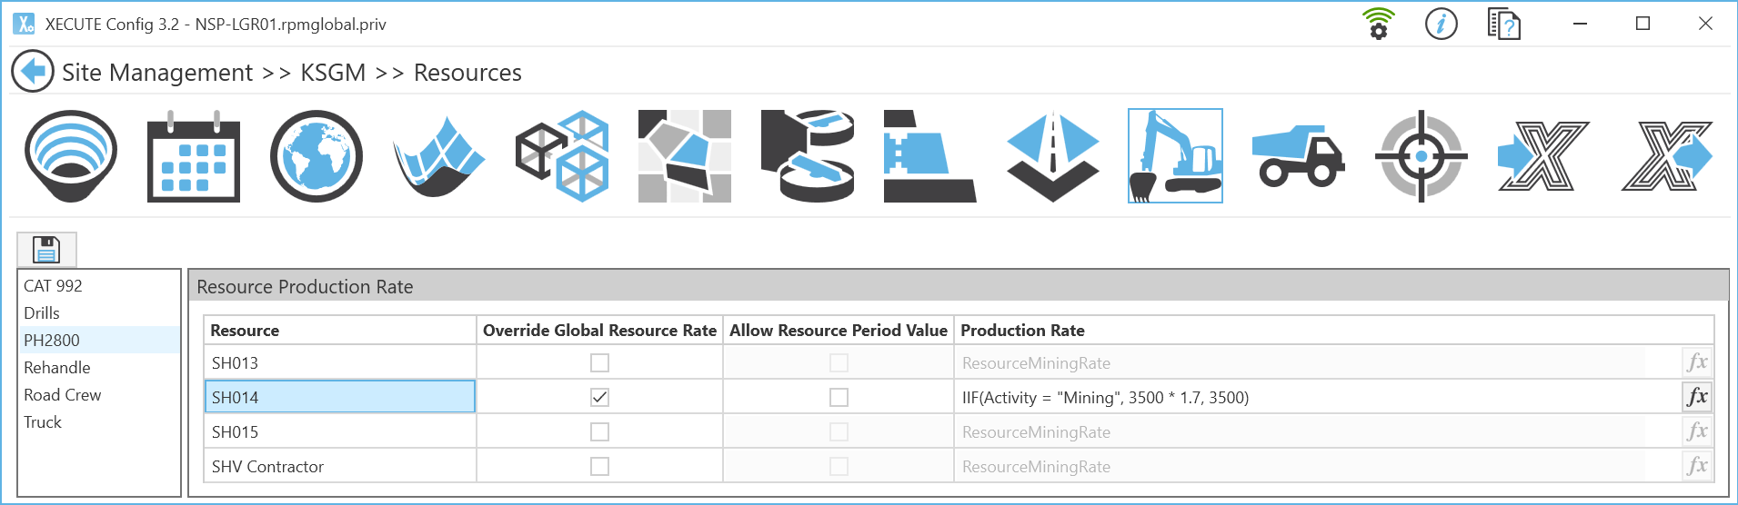Open the help document icon
Image resolution: width=1738 pixels, height=505 pixels.
[1504, 24]
